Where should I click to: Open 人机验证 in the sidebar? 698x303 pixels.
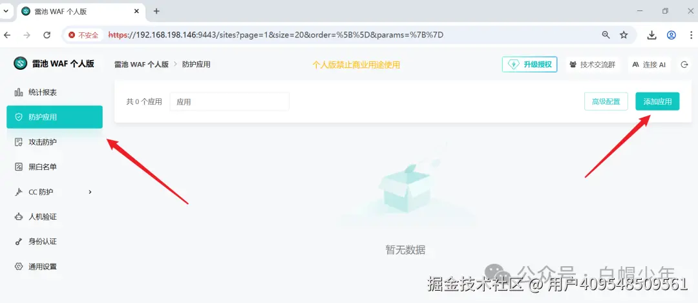[x=54, y=216]
